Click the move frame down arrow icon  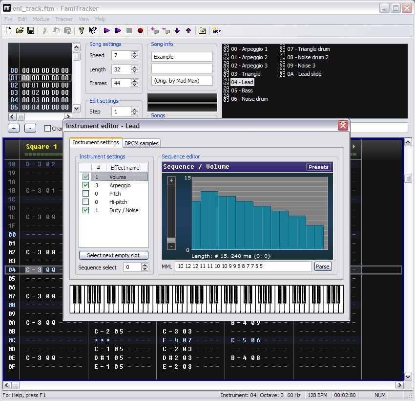[x=177, y=30]
